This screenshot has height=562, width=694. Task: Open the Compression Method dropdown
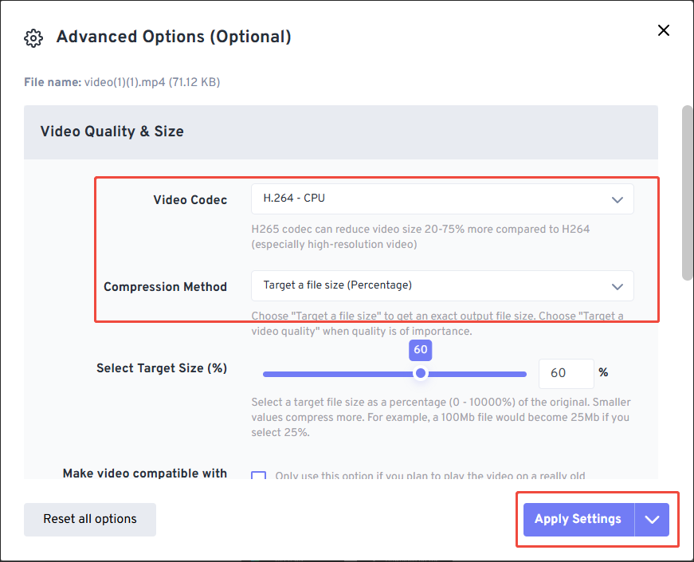pos(430,285)
